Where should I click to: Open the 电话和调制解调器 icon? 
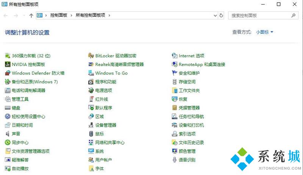click(x=8, y=91)
